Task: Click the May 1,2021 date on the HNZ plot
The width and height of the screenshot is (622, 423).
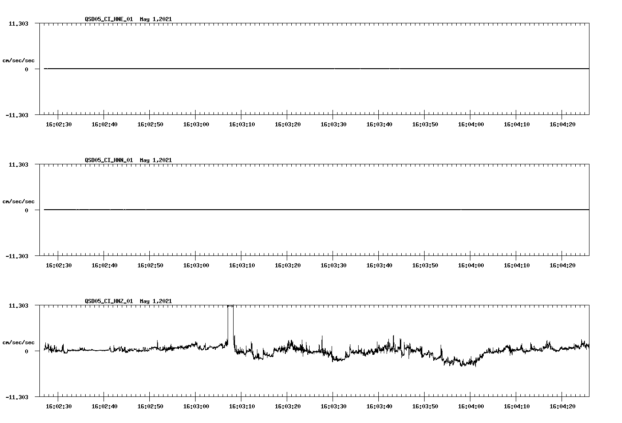Action: click(x=156, y=301)
